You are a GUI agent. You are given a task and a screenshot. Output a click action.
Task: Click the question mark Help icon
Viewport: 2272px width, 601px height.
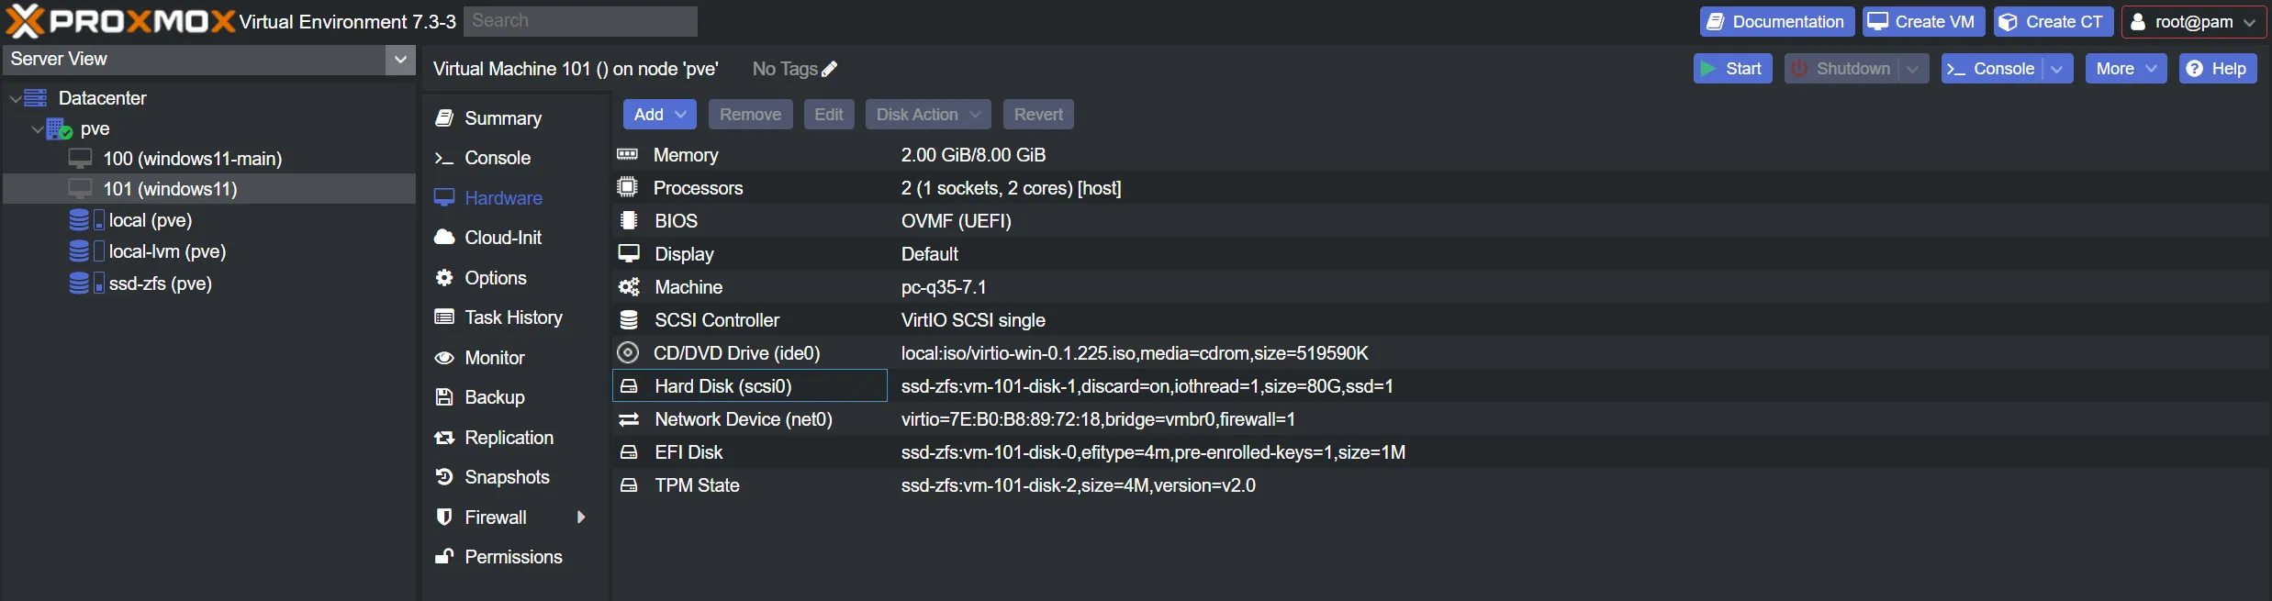click(2194, 69)
